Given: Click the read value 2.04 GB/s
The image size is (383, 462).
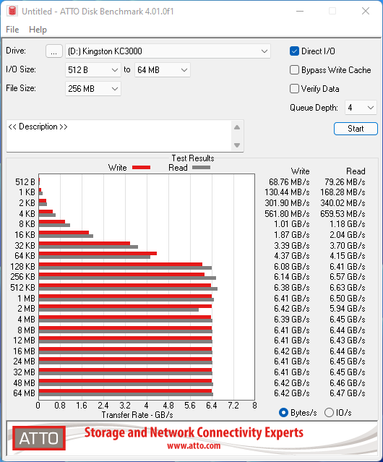Looking at the screenshot, I should coord(348,235).
